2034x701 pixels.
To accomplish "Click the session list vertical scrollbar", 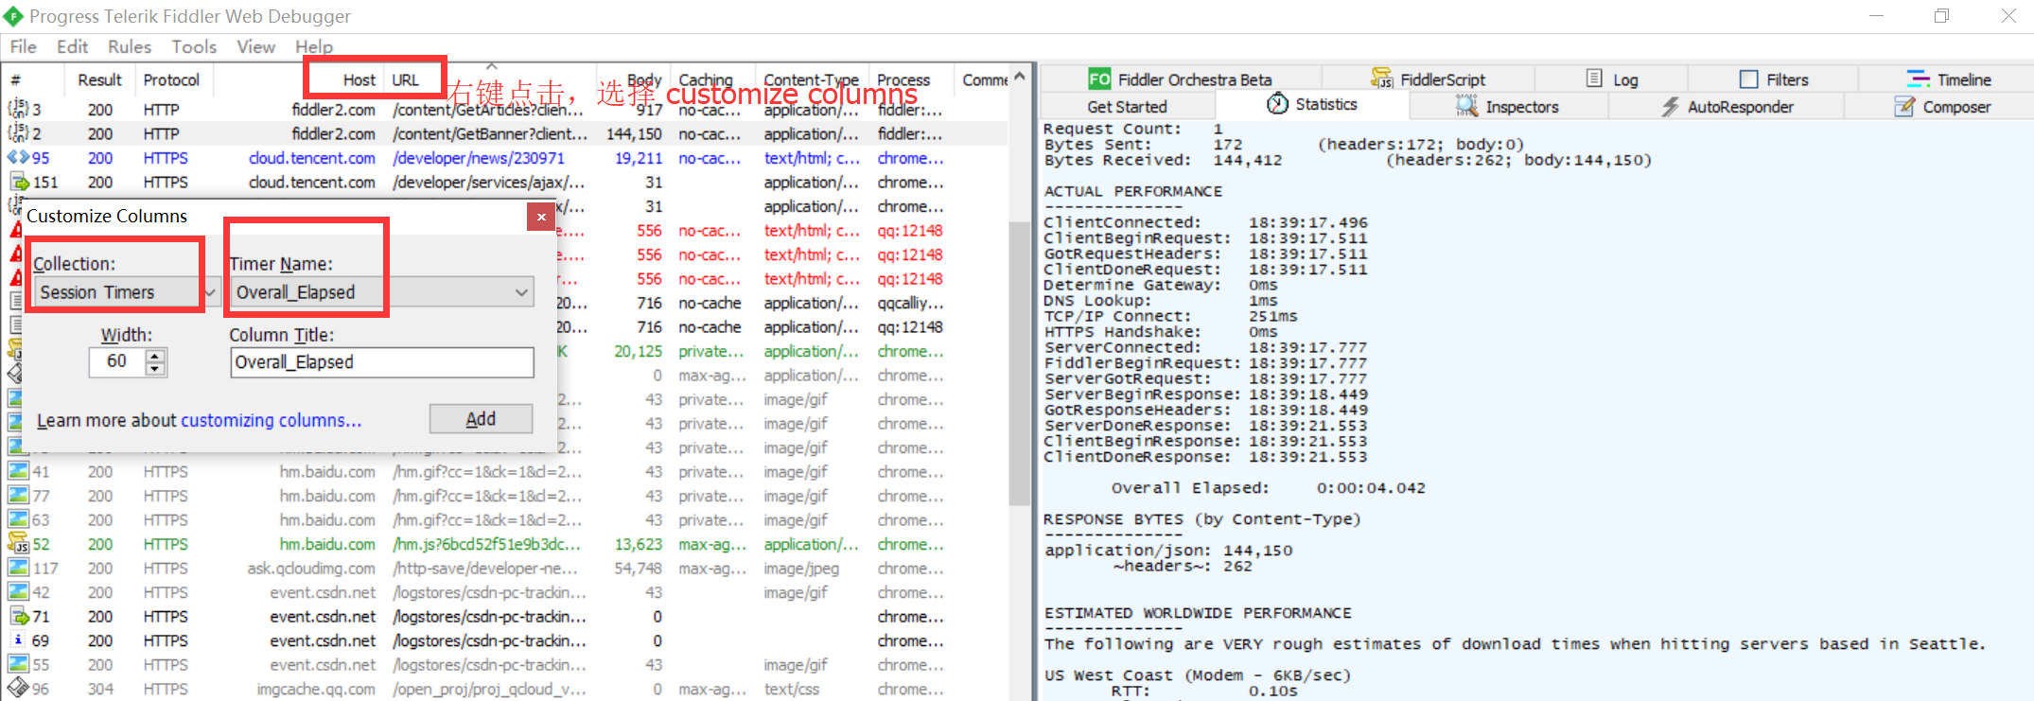I will 1019,363.
